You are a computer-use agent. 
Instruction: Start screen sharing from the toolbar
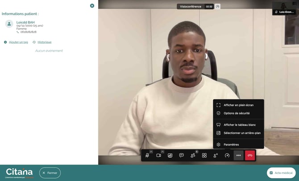[x=170, y=156]
